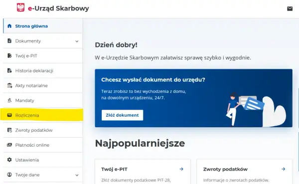Click the arrow on Twój e-PIT card
299x184 pixels.
(x=181, y=169)
